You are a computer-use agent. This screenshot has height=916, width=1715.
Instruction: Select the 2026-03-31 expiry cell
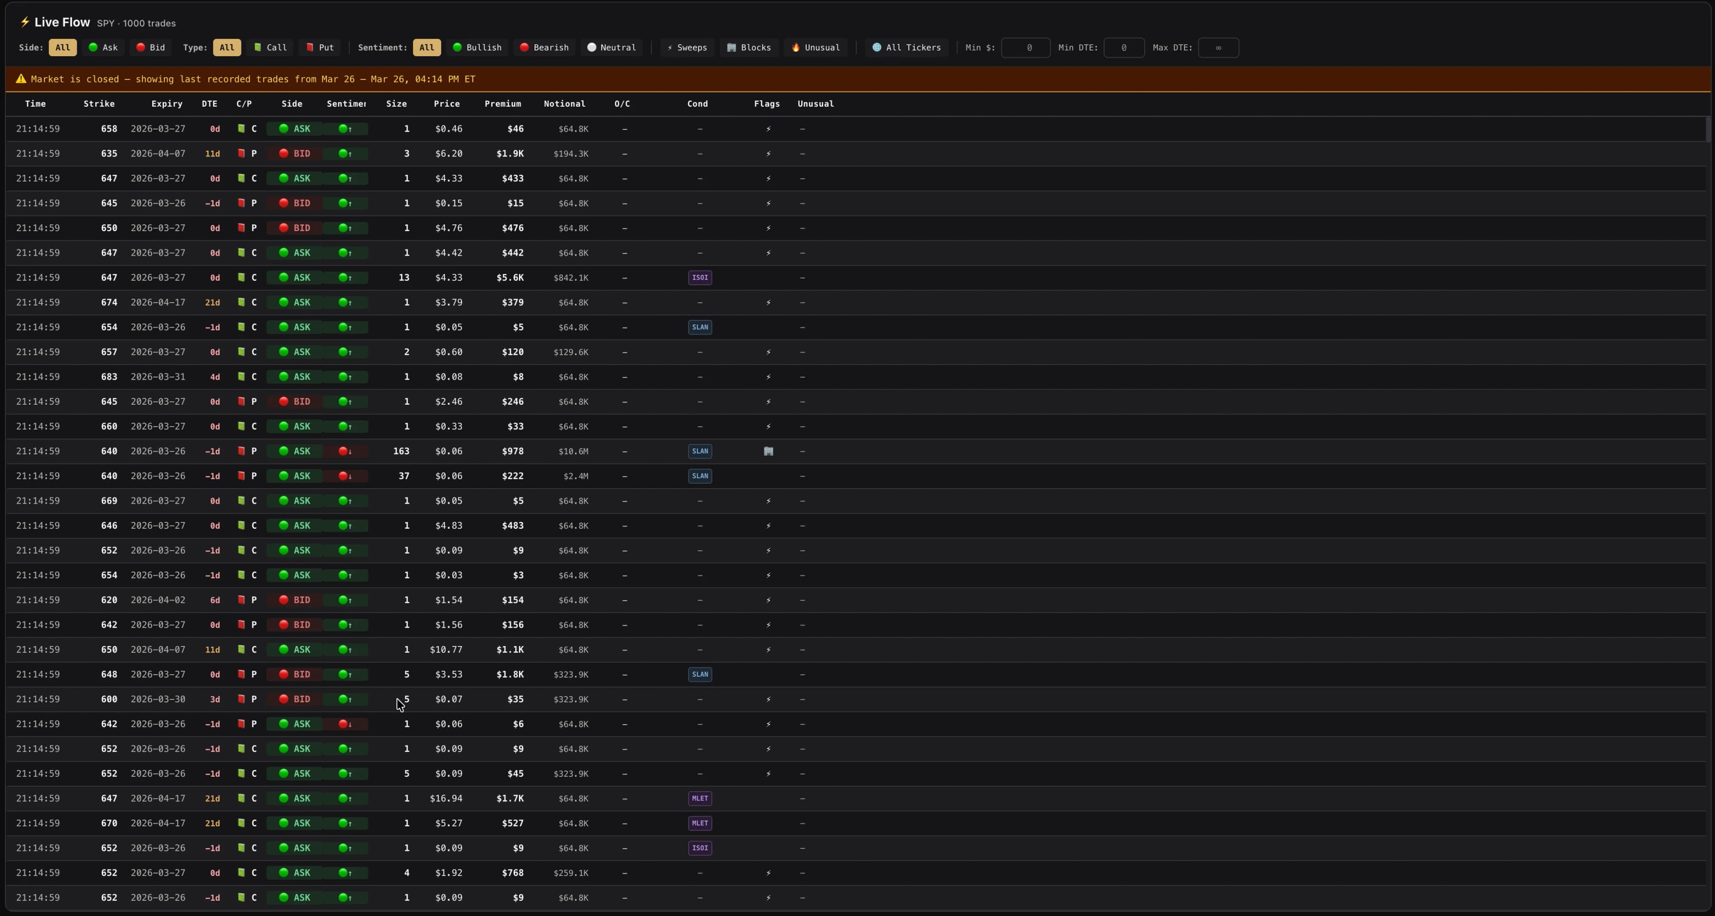[158, 377]
